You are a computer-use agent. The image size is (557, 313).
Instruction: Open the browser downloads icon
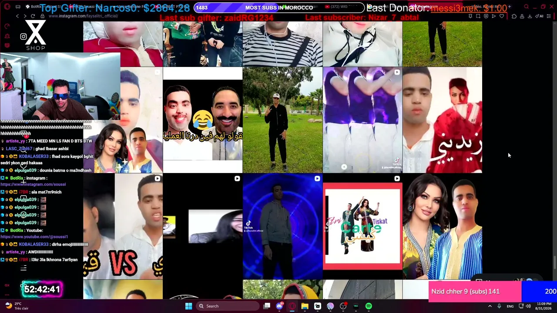pyautogui.click(x=530, y=16)
